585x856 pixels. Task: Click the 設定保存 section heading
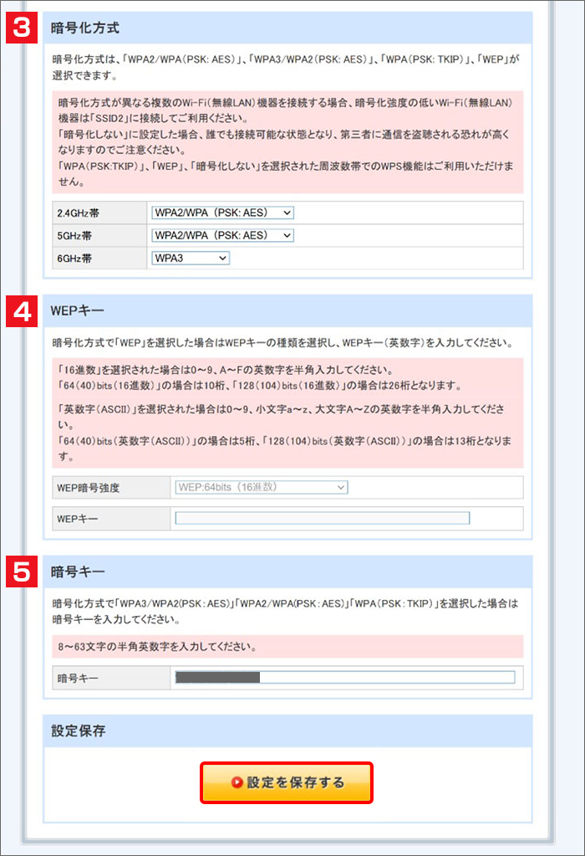pos(78,731)
